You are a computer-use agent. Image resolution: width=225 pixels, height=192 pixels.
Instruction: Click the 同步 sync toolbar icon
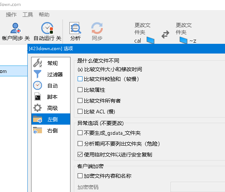97,28
